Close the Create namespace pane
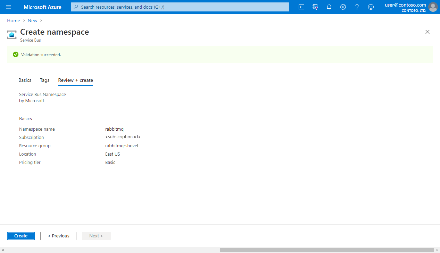 (427, 32)
